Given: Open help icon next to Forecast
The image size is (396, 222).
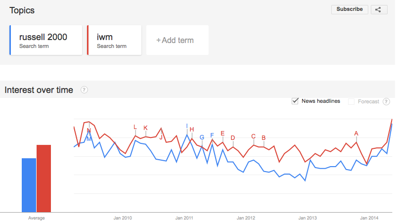Looking at the screenshot, I should (x=386, y=101).
